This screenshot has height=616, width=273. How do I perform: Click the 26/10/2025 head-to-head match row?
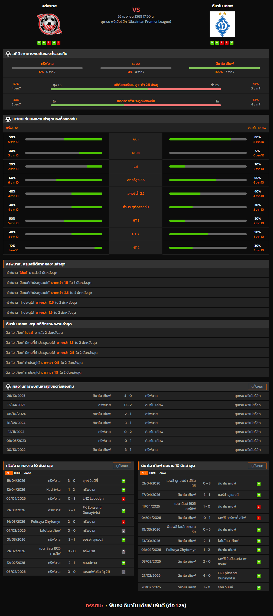pyautogui.click(x=136, y=396)
